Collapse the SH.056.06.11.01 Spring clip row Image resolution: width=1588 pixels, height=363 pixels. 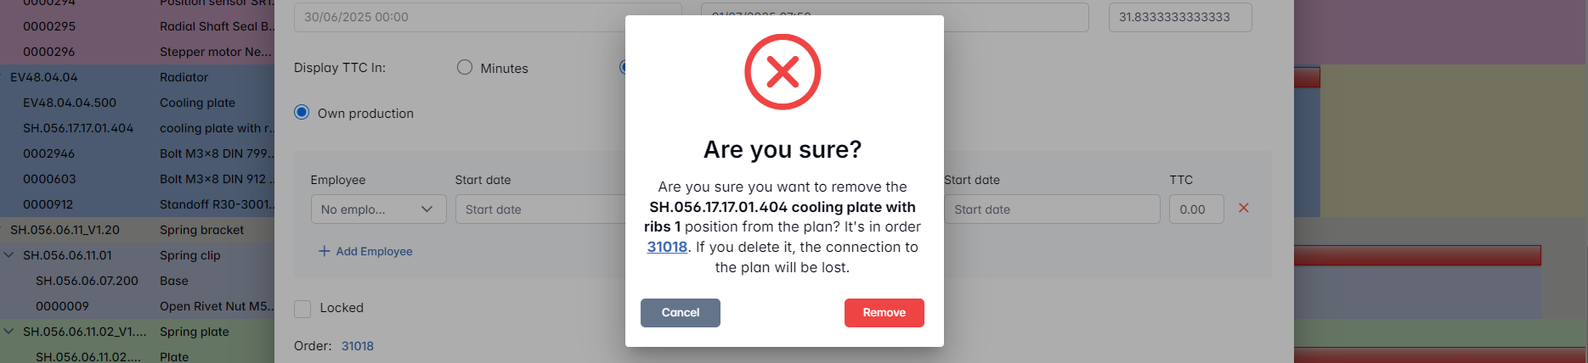pos(9,255)
